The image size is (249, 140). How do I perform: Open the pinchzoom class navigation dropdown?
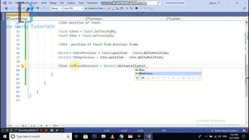(x=127, y=19)
